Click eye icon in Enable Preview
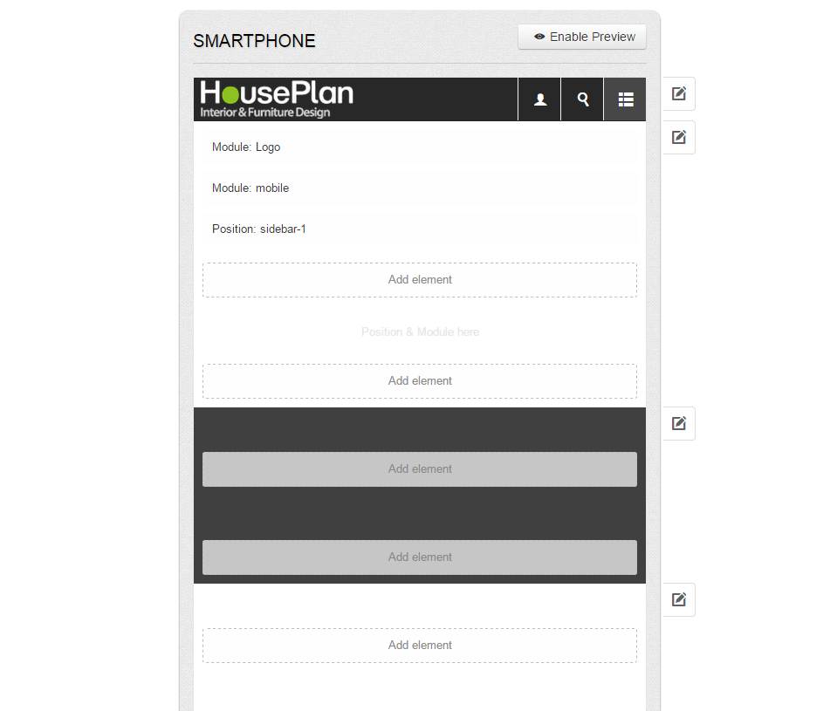 539,37
